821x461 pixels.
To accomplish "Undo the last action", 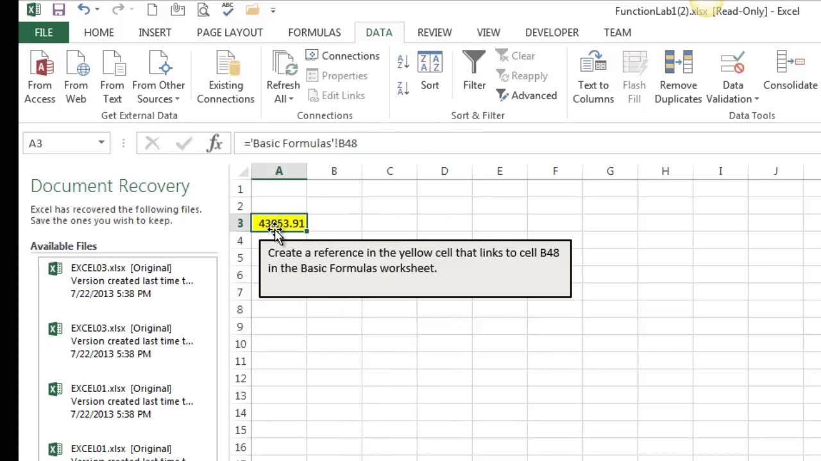I will point(83,10).
